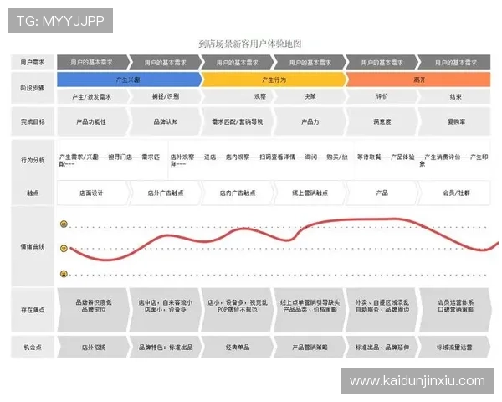502x402 pixels.
Task: Click the title 到店场景新客用户体验地图
Action: (x=250, y=44)
